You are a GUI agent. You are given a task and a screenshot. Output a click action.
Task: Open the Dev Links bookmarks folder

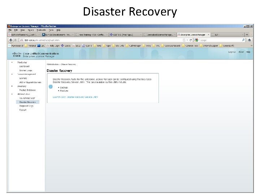[118, 45]
